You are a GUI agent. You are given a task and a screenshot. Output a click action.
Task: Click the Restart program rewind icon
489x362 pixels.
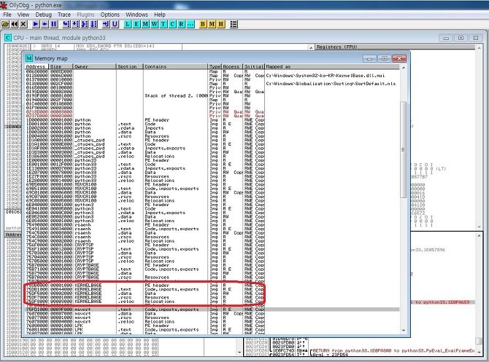(15, 24)
